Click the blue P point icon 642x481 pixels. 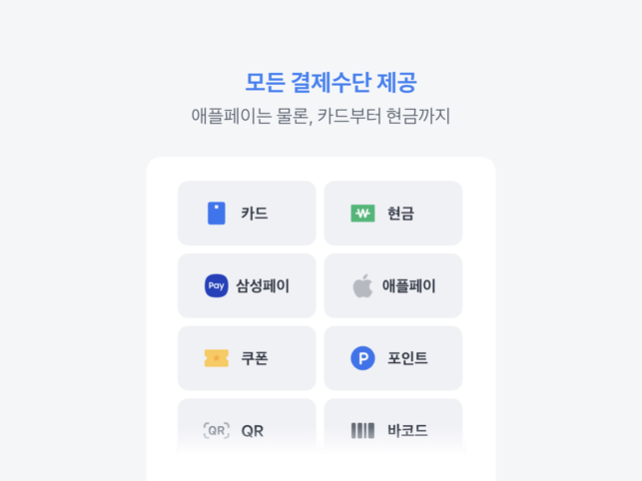point(362,358)
